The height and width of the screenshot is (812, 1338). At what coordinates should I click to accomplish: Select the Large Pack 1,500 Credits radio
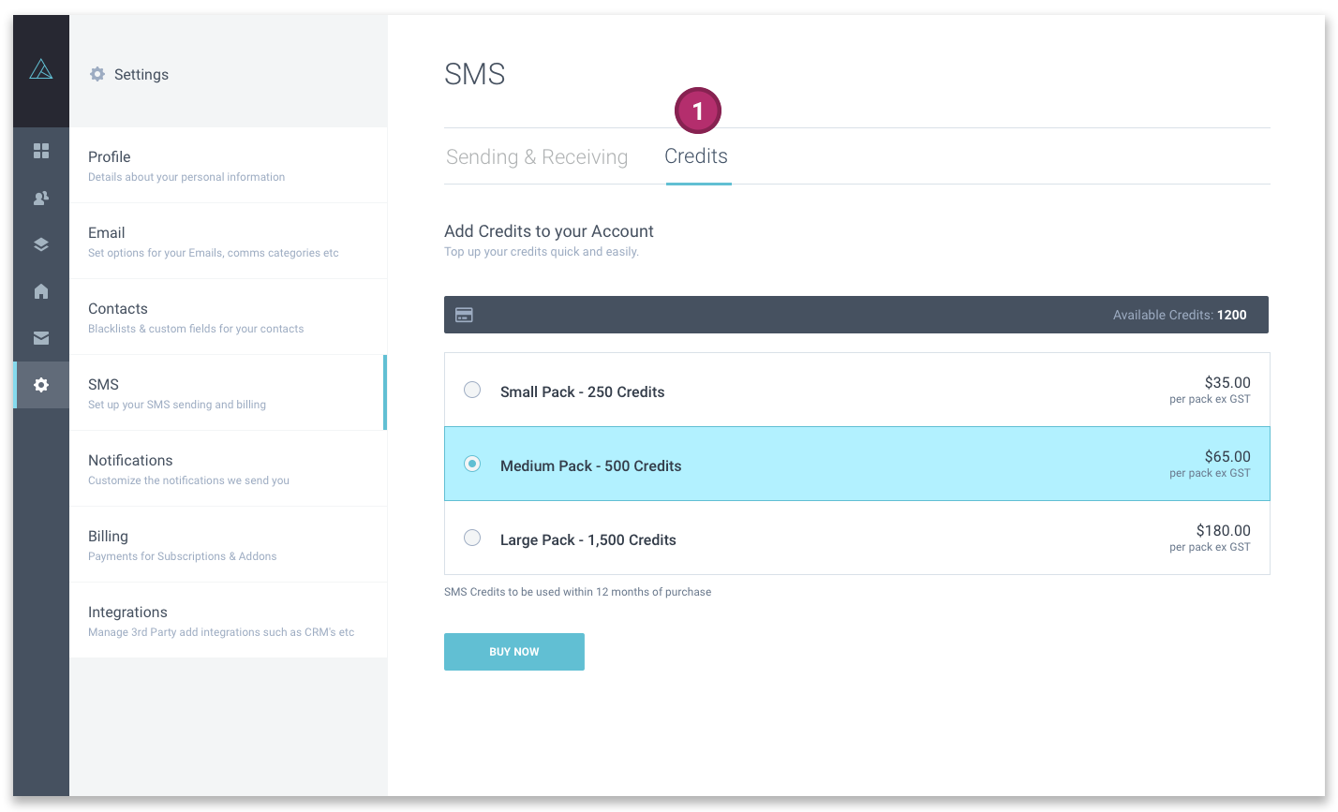[x=472, y=538]
